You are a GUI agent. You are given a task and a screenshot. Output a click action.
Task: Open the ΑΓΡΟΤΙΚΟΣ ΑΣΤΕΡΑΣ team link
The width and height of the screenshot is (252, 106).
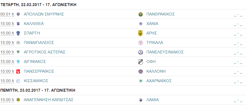point(44,52)
